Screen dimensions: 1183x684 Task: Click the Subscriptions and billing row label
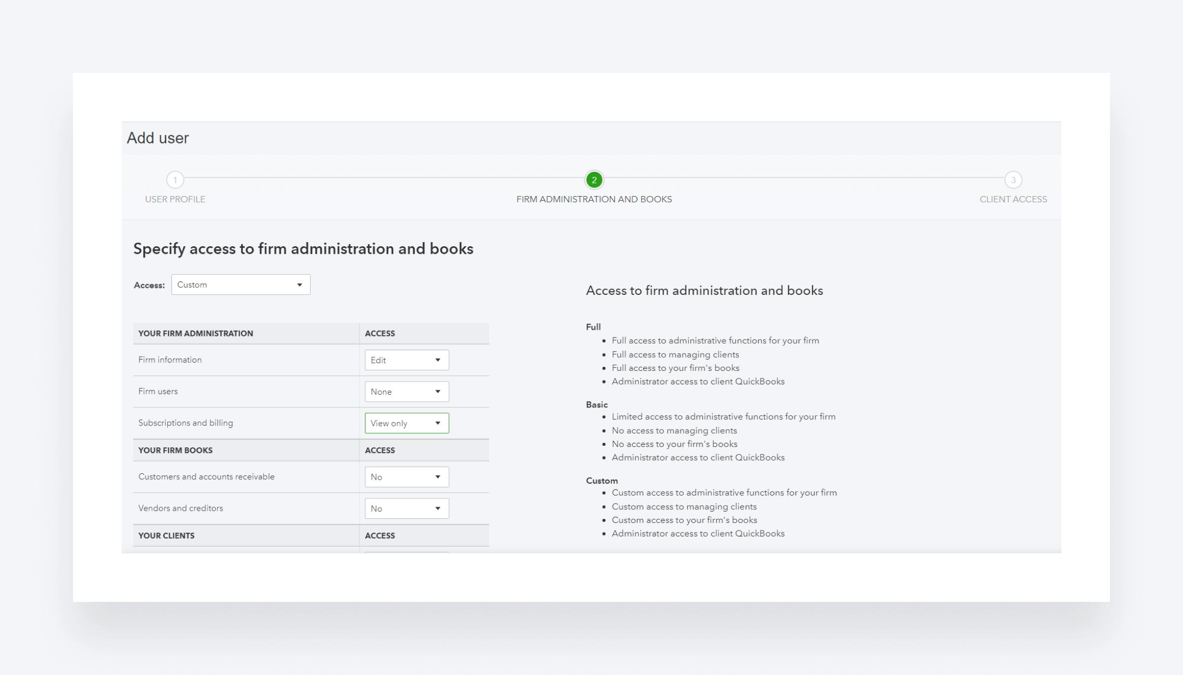186,423
